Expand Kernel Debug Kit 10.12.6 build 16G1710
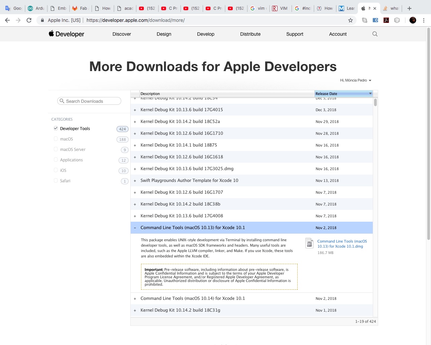 point(135,133)
